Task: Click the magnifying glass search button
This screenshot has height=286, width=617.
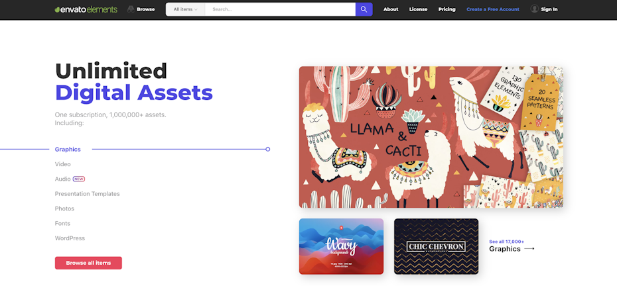Action: (364, 9)
